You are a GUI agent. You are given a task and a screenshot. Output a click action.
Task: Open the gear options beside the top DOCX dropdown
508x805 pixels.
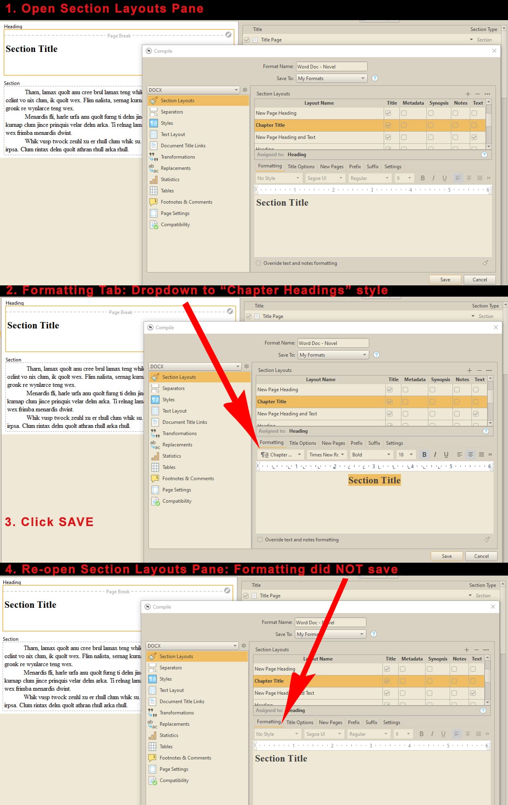tap(245, 90)
